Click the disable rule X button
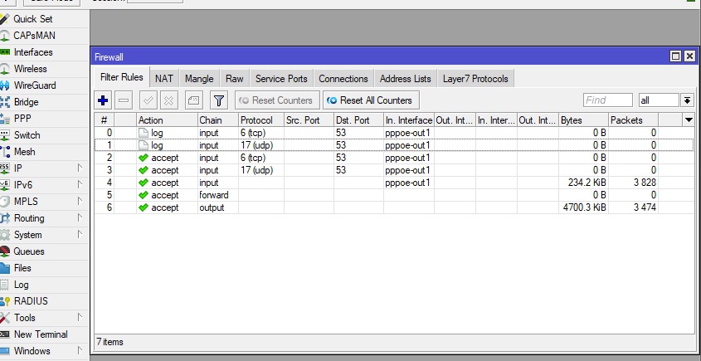The width and height of the screenshot is (701, 361). [x=168, y=100]
